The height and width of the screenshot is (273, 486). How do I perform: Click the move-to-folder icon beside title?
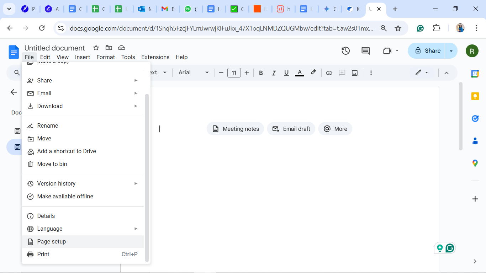(x=109, y=48)
